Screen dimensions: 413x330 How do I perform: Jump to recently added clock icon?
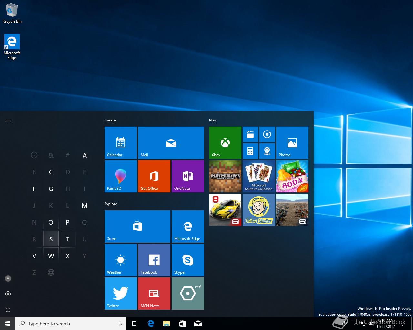coord(34,155)
